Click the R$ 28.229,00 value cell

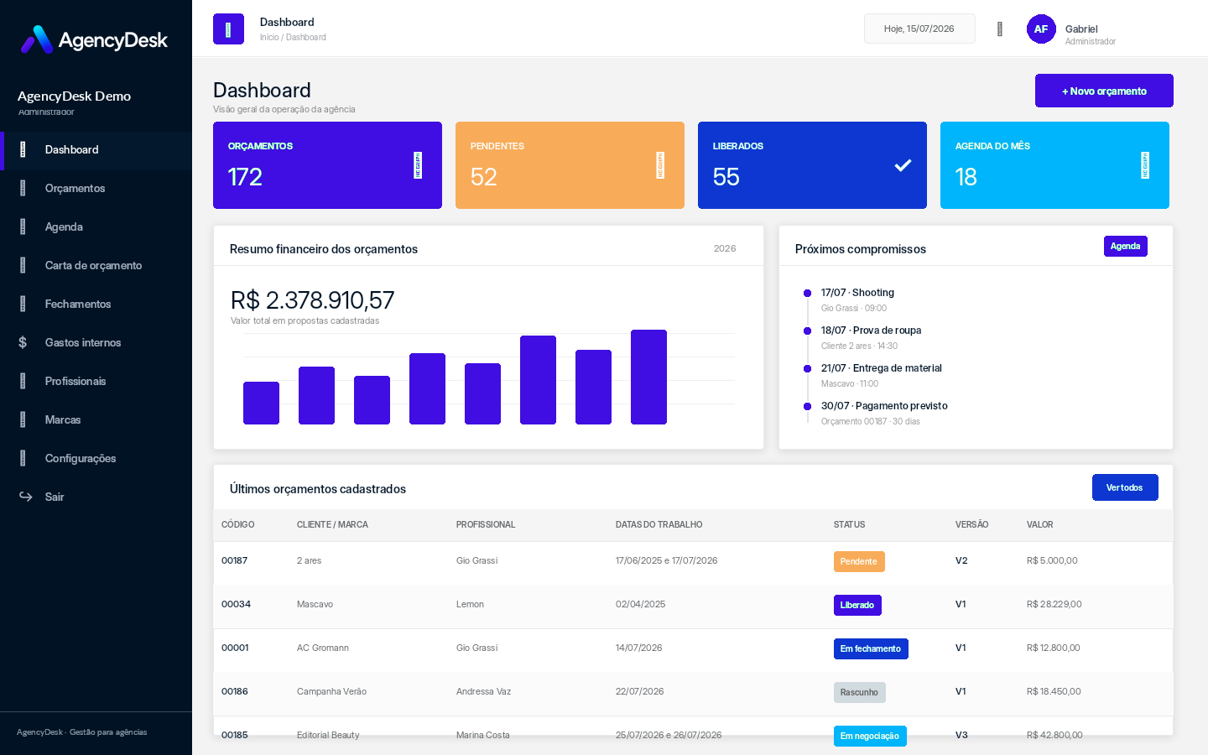click(x=1054, y=604)
